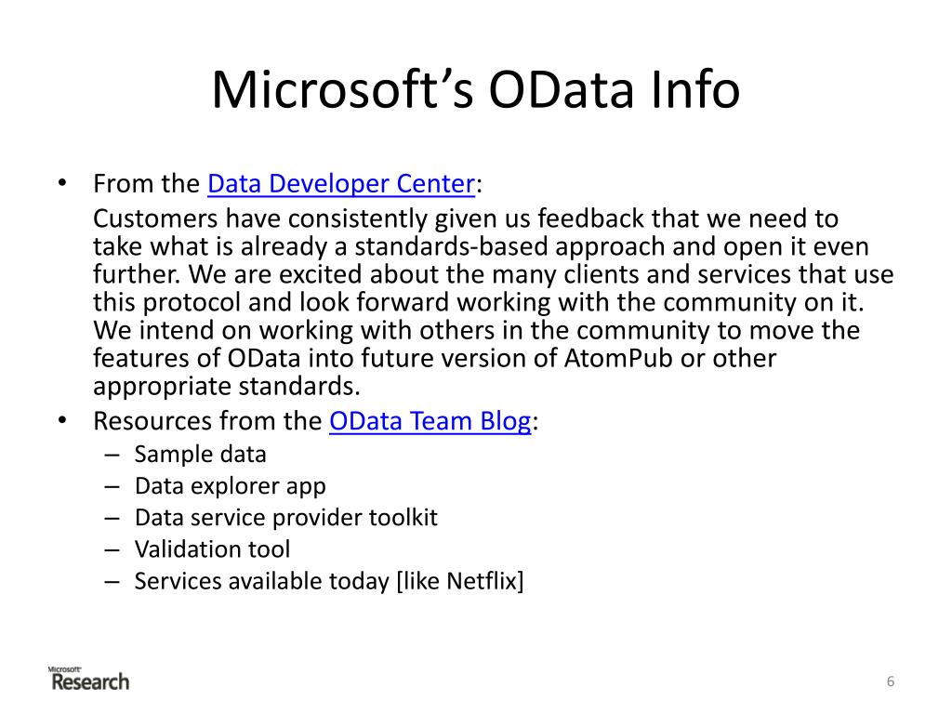Click the word AtomPub in the paragraph

(x=618, y=358)
